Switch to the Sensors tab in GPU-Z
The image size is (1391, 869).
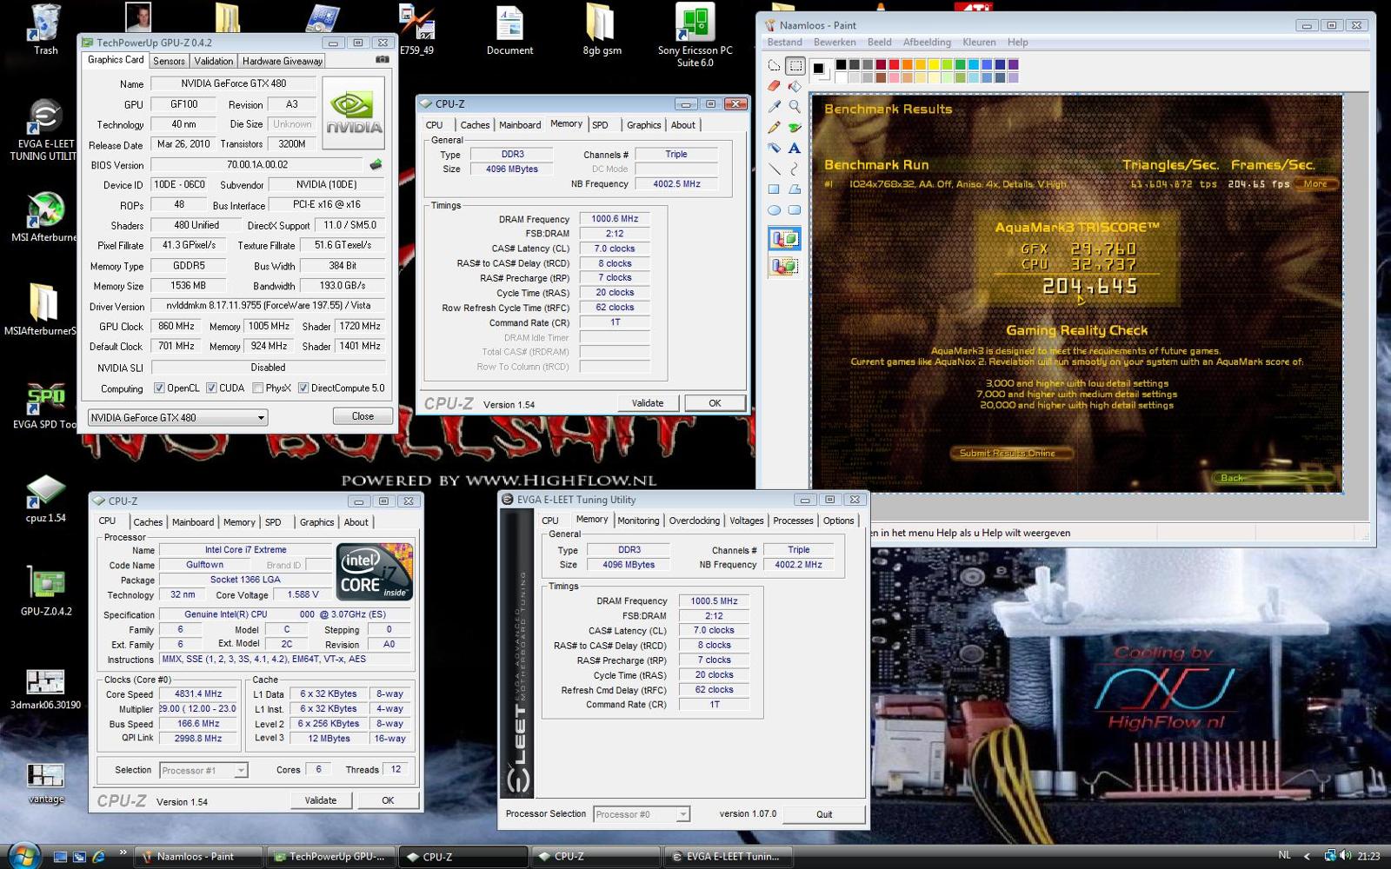[x=169, y=61]
